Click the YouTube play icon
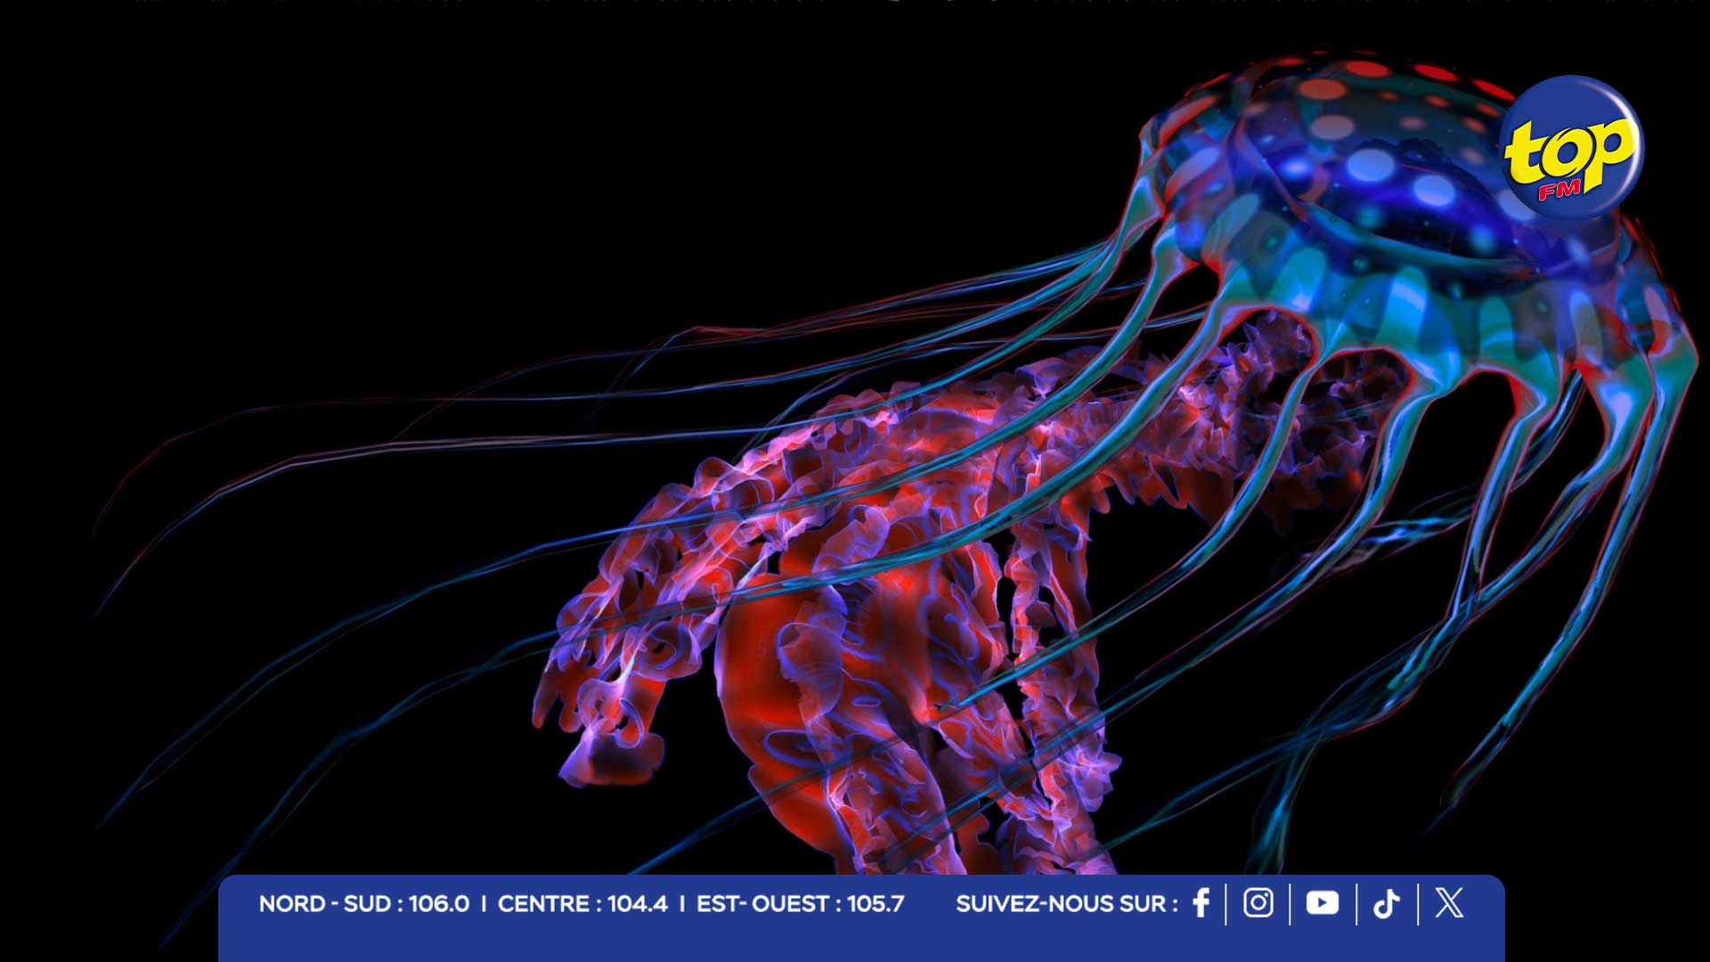 click(x=1322, y=903)
